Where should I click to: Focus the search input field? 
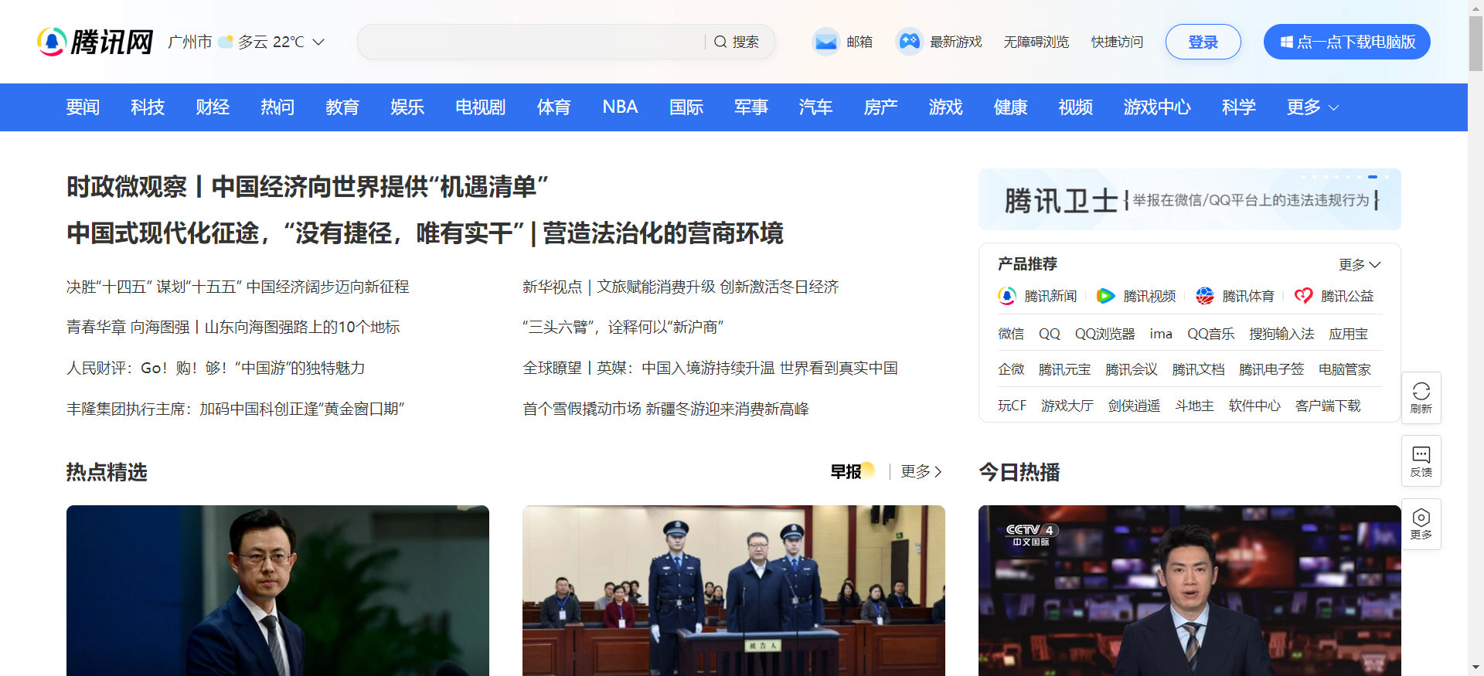point(531,42)
